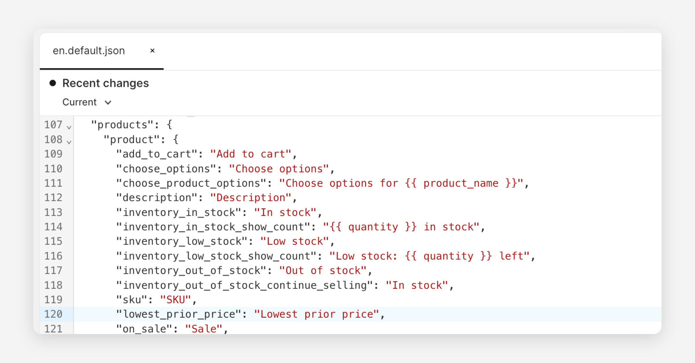695x363 pixels.
Task: Click line number 109 in gutter
Action: [x=53, y=154]
